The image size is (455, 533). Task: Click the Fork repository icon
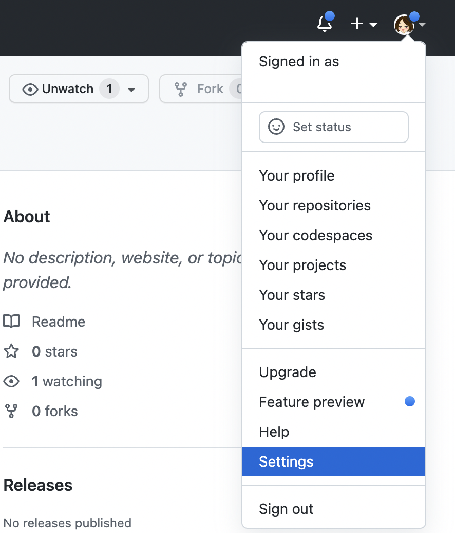point(181,89)
